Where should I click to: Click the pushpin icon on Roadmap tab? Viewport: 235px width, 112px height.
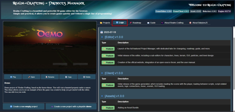pyautogui.click(x=131, y=23)
